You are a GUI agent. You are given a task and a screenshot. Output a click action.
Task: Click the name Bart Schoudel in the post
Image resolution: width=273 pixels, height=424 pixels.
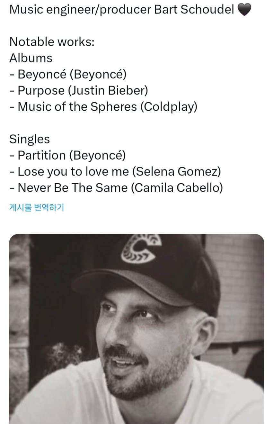tap(194, 10)
